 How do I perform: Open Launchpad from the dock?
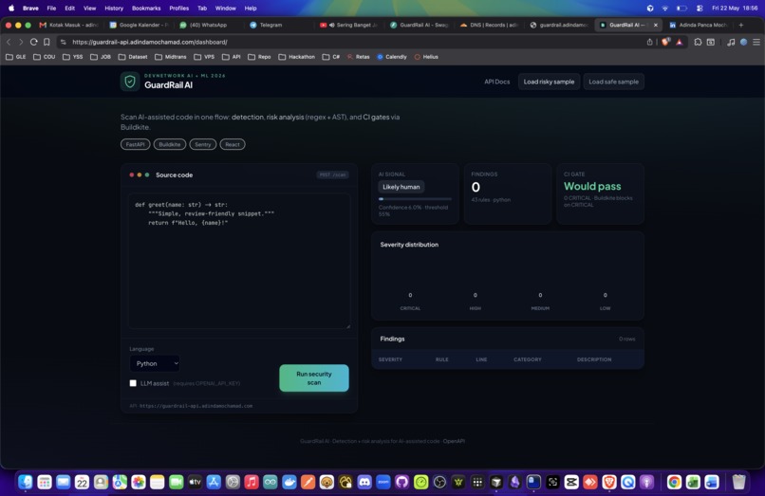pos(45,483)
